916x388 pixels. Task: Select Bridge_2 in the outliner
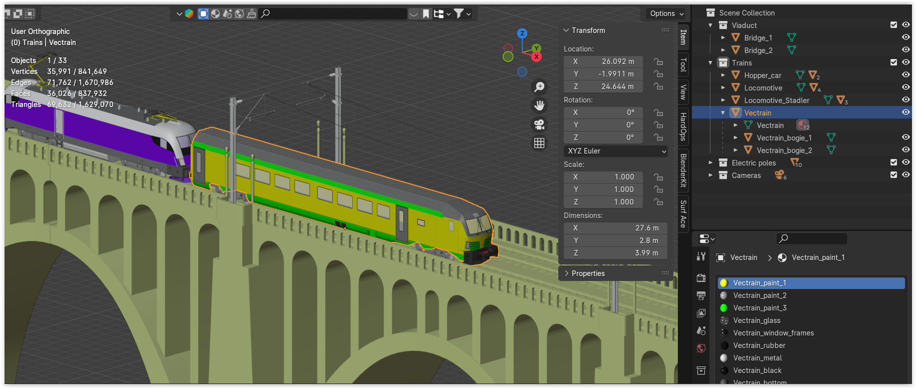pyautogui.click(x=758, y=50)
